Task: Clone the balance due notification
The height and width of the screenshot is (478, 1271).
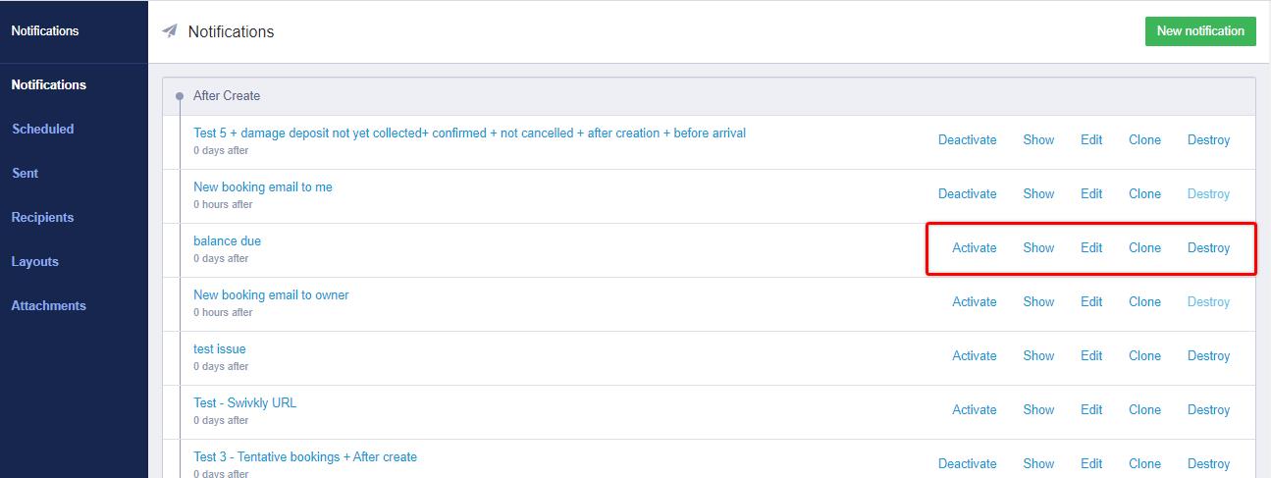Action: click(x=1144, y=248)
